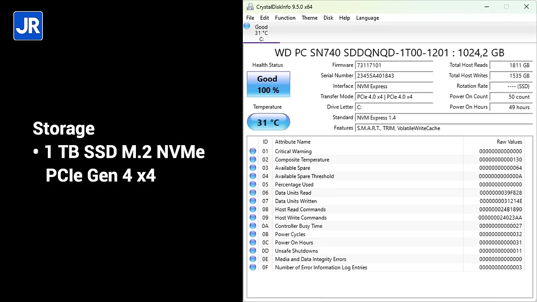
Task: Click the Firmware value field
Action: point(394,65)
